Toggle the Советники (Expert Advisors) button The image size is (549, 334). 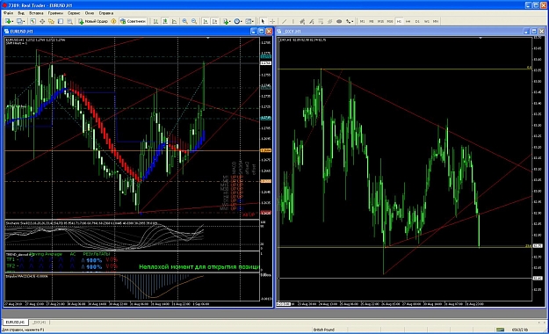click(133, 21)
